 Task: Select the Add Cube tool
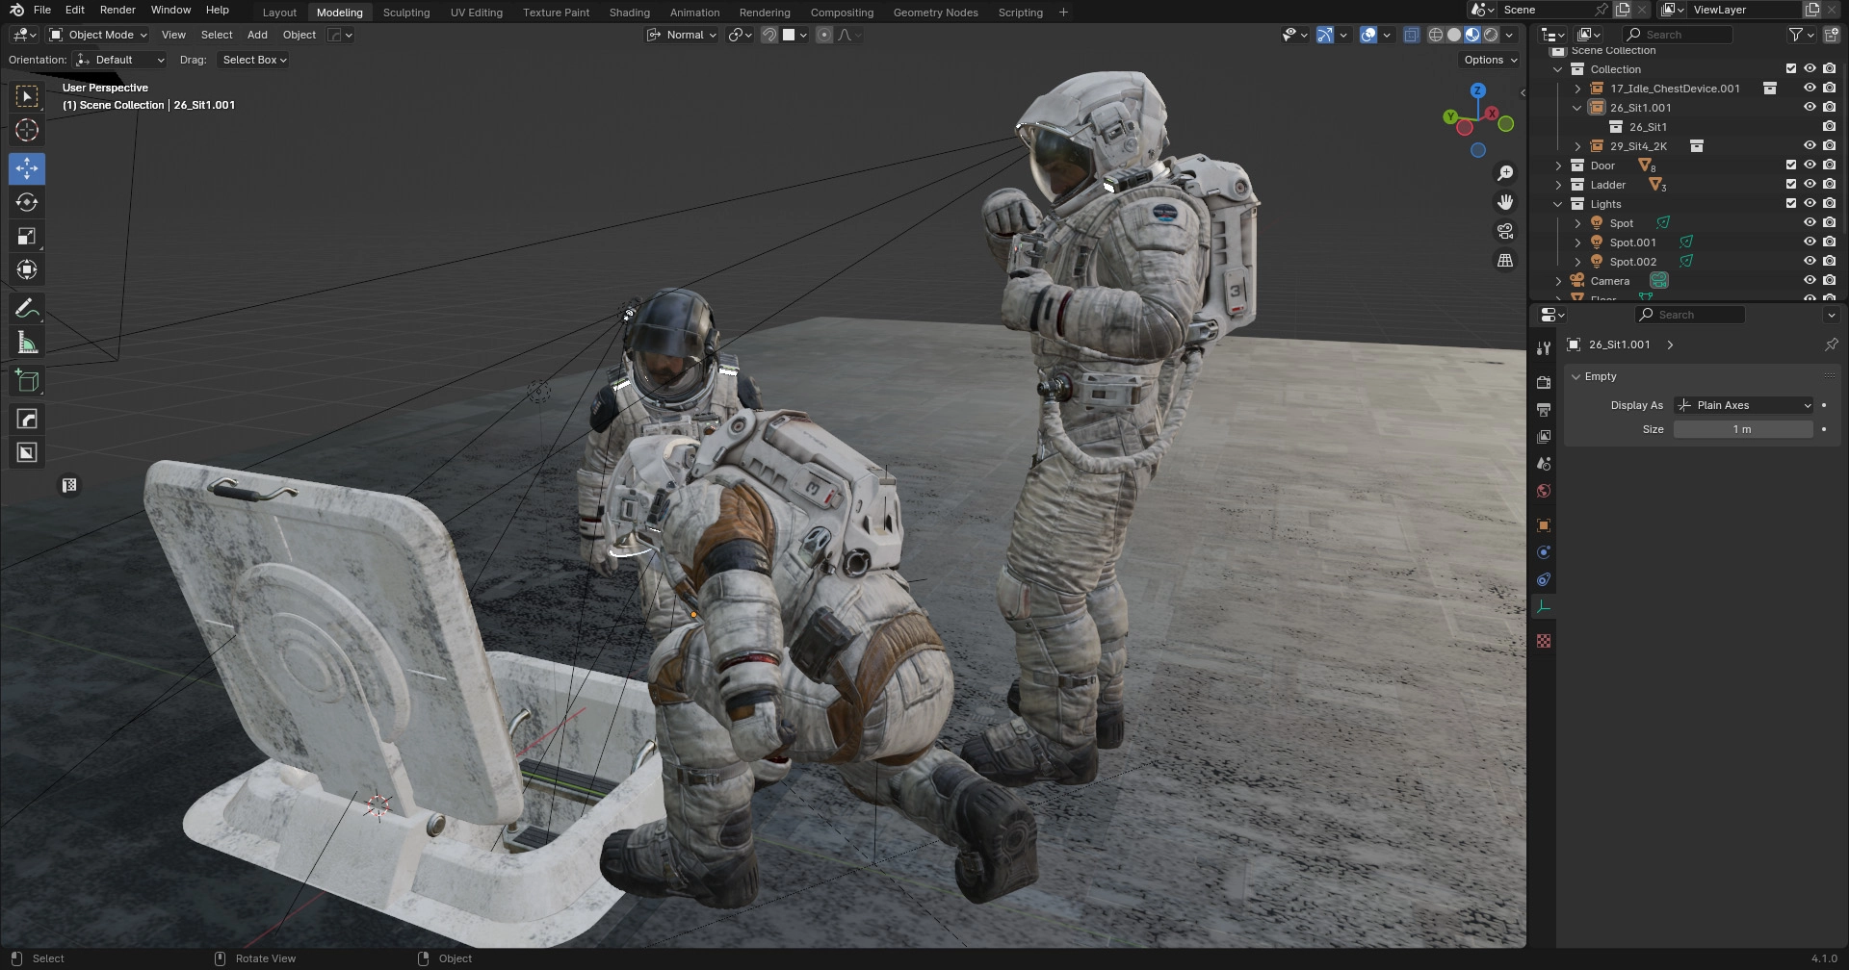(x=27, y=381)
